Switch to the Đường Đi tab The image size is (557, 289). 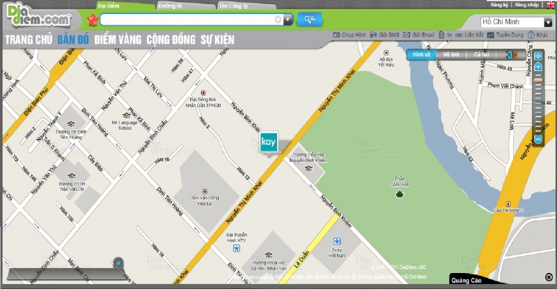point(170,6)
